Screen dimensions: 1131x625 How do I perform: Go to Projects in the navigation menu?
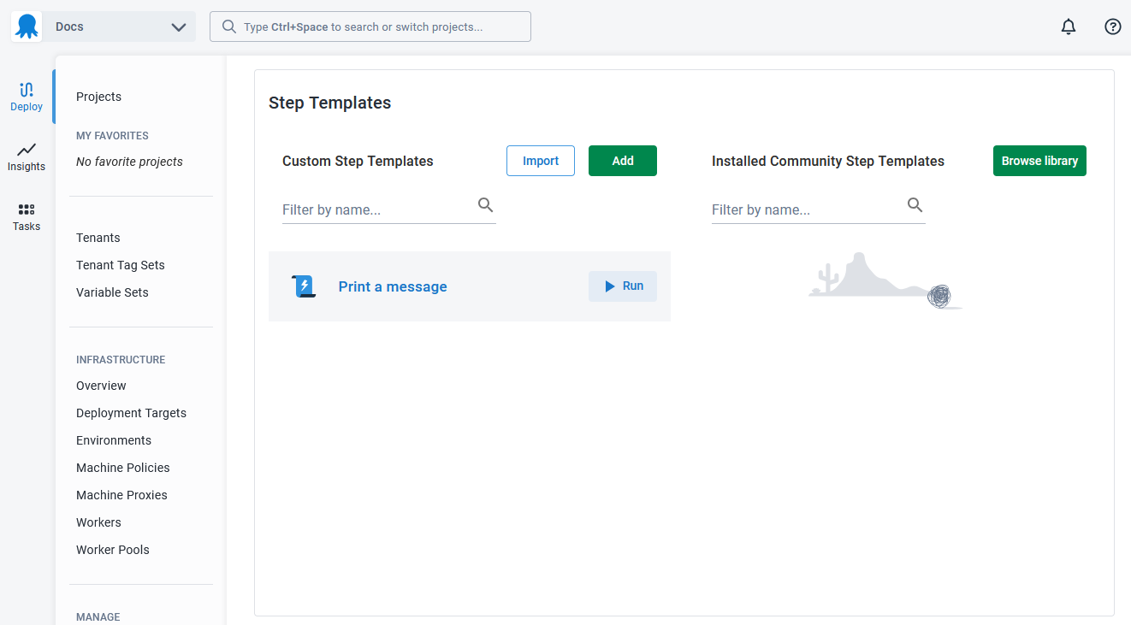point(98,97)
